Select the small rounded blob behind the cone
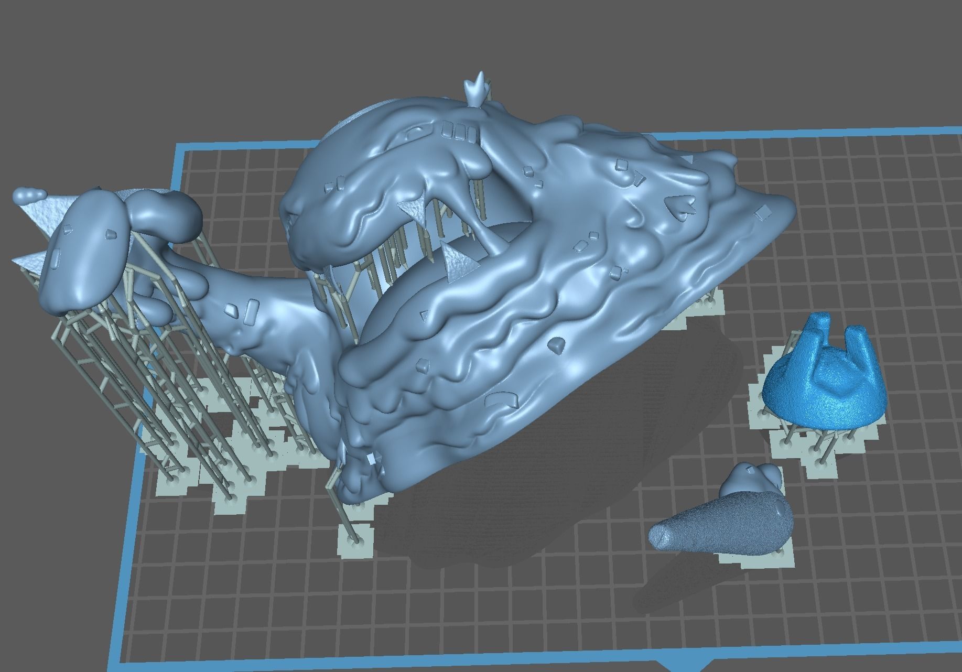 click(751, 480)
